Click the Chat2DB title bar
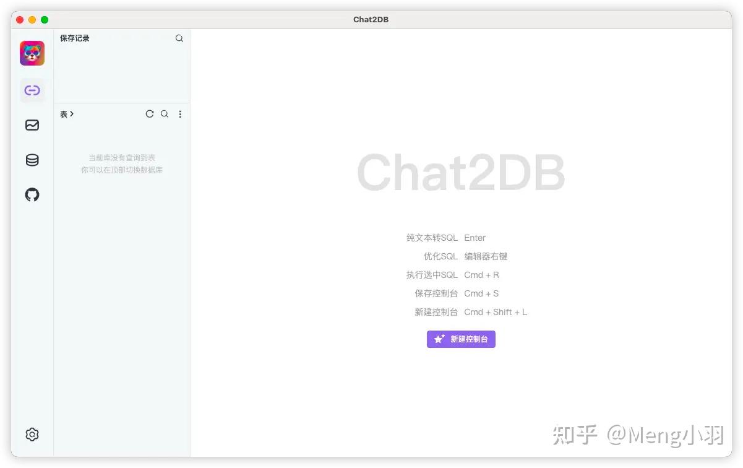This screenshot has width=743, height=468. pyautogui.click(x=371, y=19)
